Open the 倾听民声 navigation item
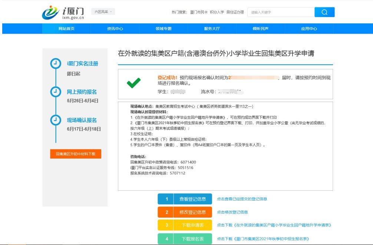Screen dimensions: 373x245 [x=260, y=28]
